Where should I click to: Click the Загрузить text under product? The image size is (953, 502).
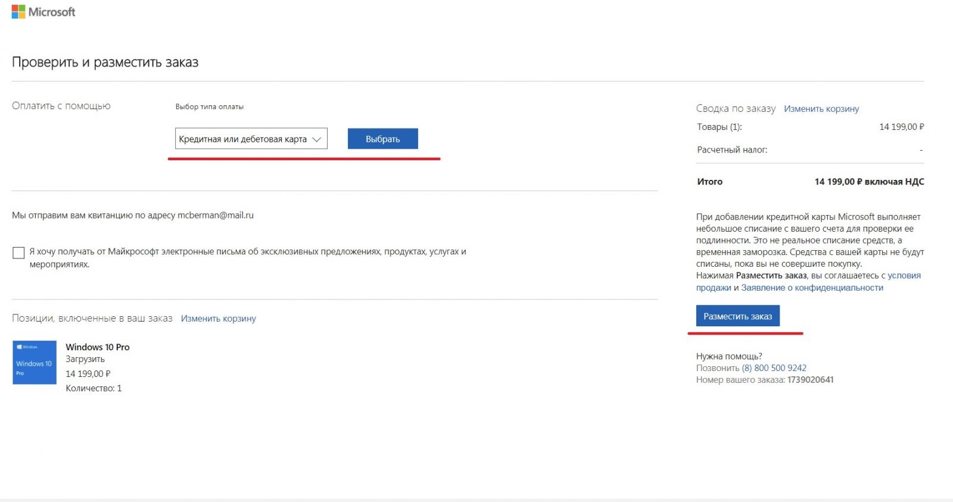(x=85, y=359)
